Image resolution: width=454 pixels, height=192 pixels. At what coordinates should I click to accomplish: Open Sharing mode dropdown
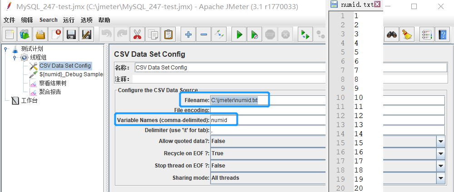click(441, 178)
